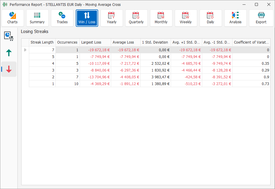Show the Daily breakdown
Screen dimensions: 275x189
pyautogui.click(x=210, y=18)
